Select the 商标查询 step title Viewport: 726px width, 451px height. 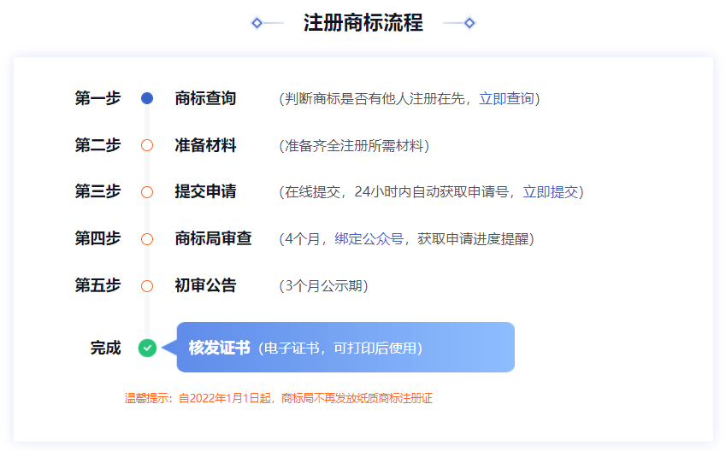pos(205,99)
